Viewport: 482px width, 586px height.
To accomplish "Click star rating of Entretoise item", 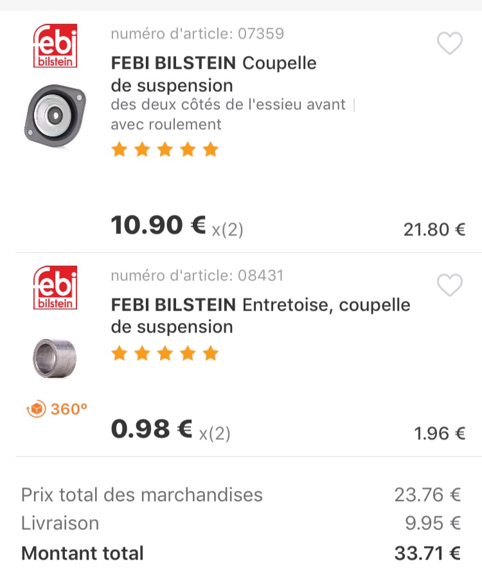I will [165, 353].
